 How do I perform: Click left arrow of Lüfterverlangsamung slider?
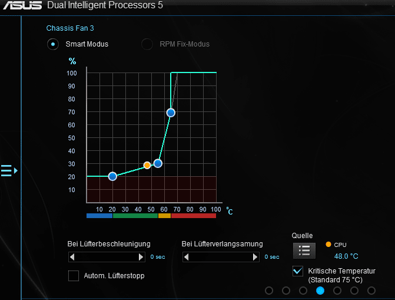(187, 257)
